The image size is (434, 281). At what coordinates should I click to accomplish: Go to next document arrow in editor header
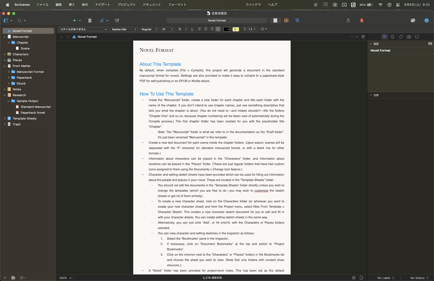tap(357, 37)
